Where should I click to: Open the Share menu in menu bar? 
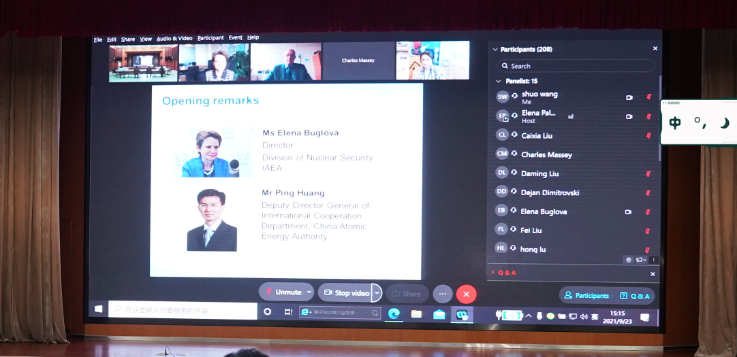pos(128,39)
